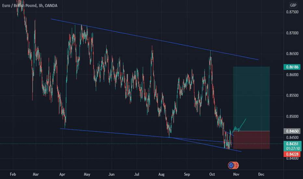
Task: Click the 0.87000 price axis label
Action: point(292,33)
